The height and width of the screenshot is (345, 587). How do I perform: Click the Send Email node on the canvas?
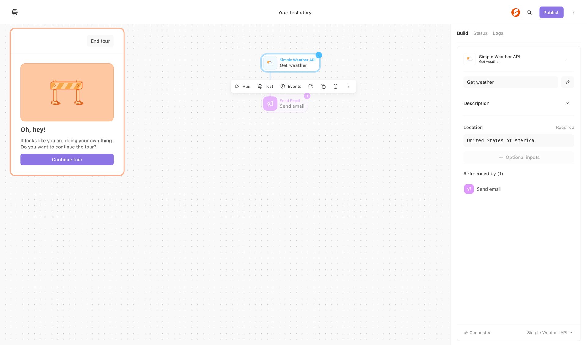pos(284,103)
